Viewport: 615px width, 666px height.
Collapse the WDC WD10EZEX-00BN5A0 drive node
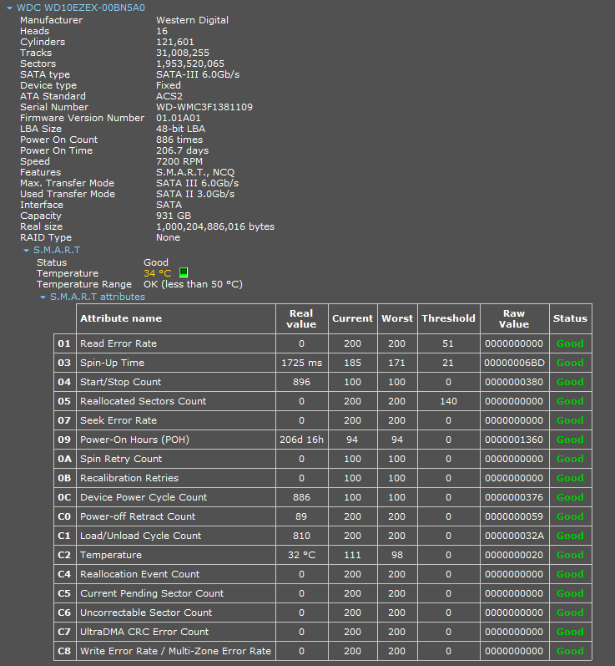(9, 8)
